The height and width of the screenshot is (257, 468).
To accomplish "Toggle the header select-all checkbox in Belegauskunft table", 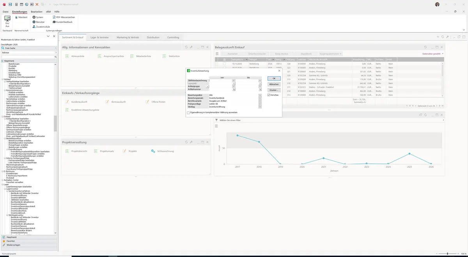I will 224,59.
